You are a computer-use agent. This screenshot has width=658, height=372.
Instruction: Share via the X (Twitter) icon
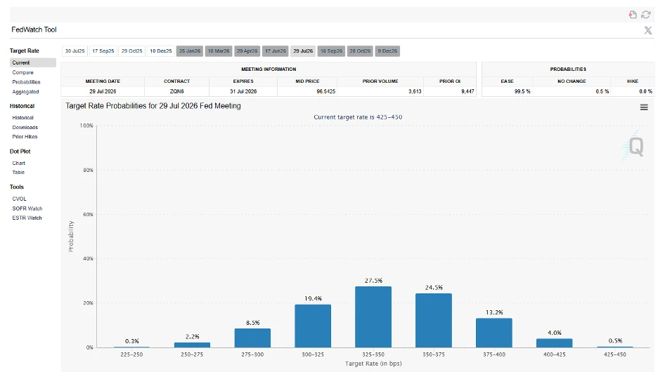click(647, 30)
